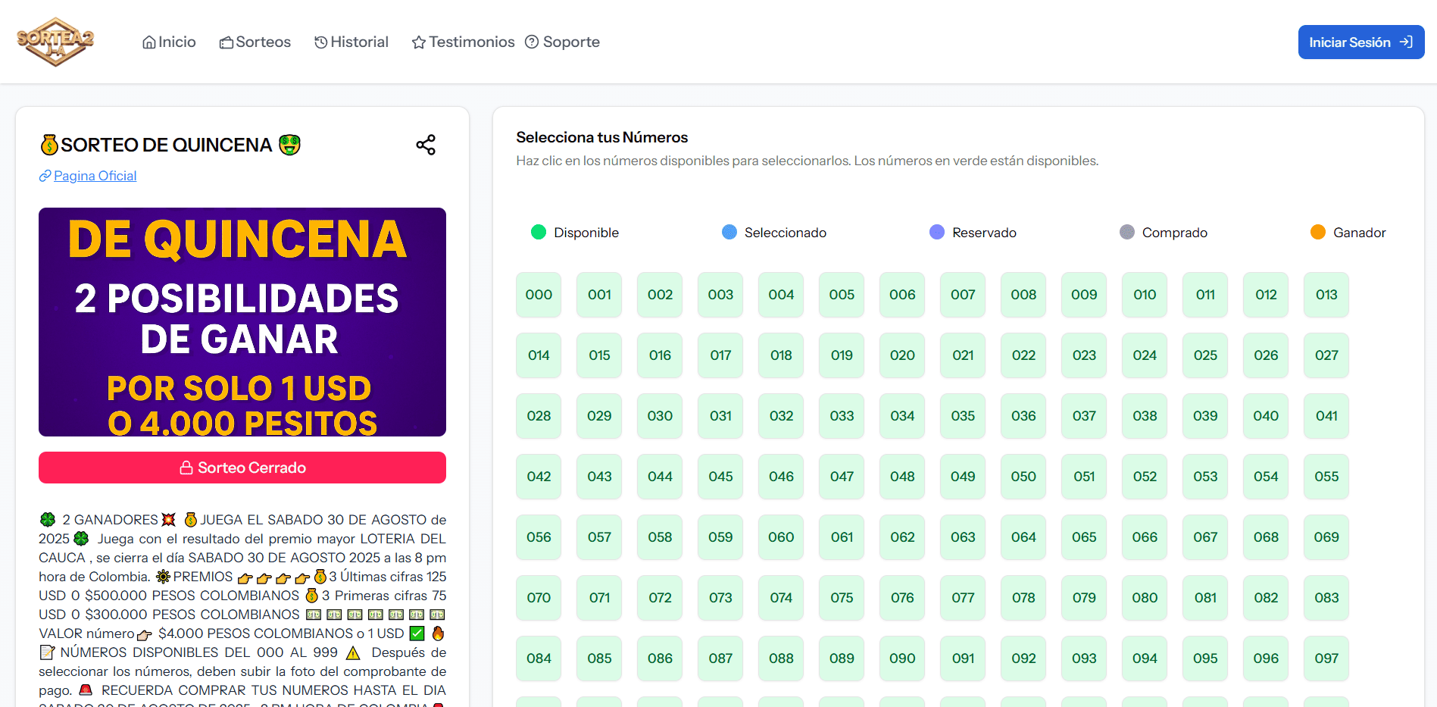Screen dimensions: 1437x707
Task: Click the ticket icon beside Sorteos
Action: tap(226, 42)
